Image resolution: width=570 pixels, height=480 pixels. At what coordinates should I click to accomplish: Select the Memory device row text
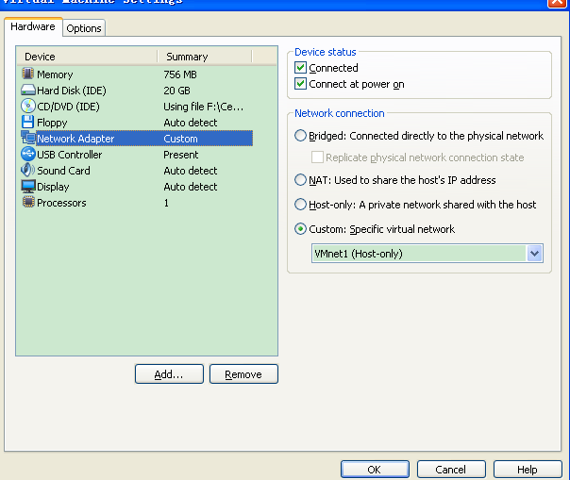pyautogui.click(x=55, y=74)
